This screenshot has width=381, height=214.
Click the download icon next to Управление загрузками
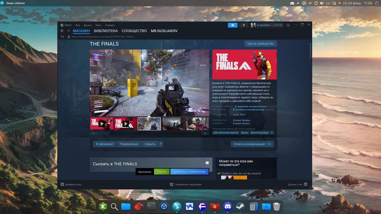pos(171,184)
